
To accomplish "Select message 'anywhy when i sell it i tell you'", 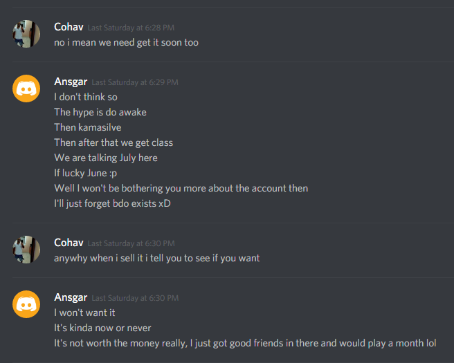I will (157, 258).
